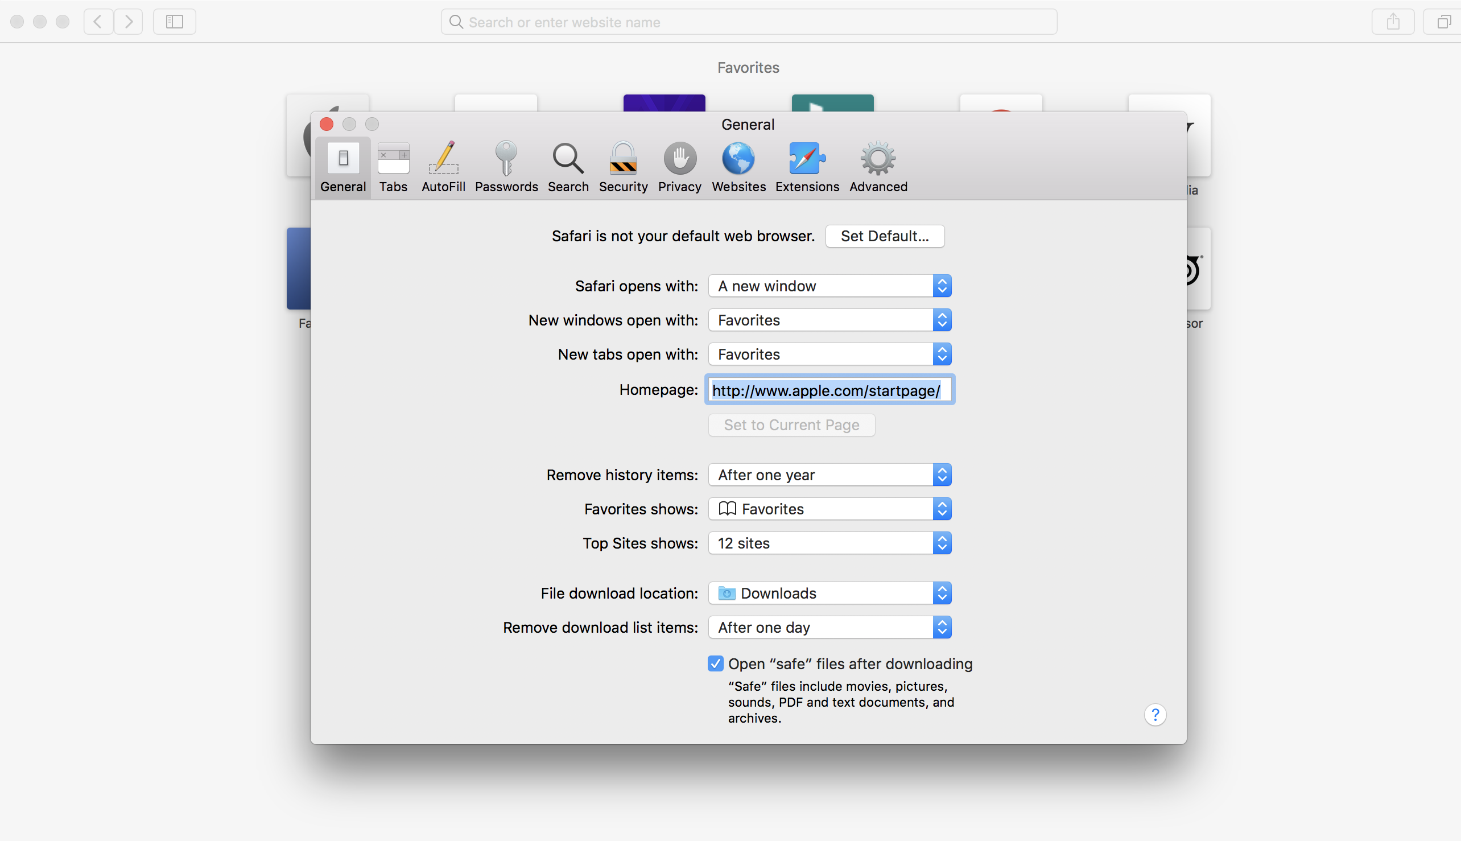1461x841 pixels.
Task: Click the Homepage URL text field
Action: point(829,390)
